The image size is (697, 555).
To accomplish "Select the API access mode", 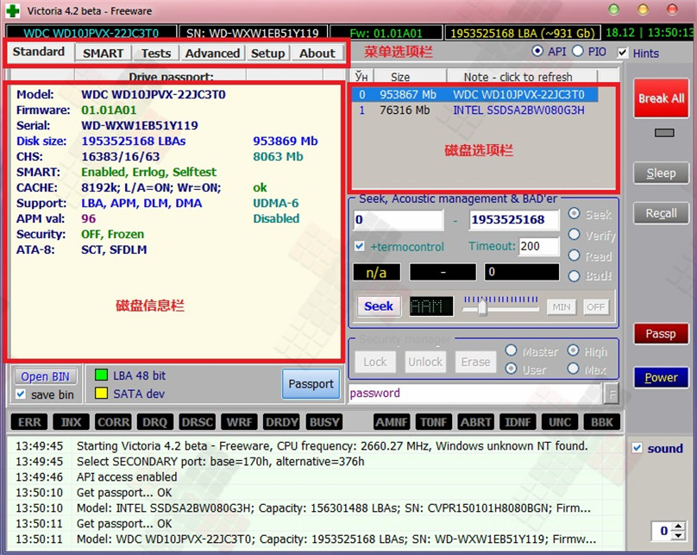I will click(537, 52).
